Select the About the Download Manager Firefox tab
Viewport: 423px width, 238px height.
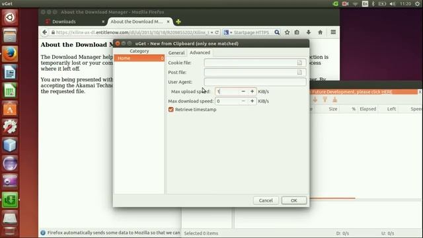(137, 21)
